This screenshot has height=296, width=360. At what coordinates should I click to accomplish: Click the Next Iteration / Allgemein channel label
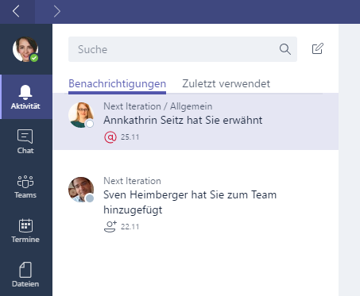click(x=157, y=106)
